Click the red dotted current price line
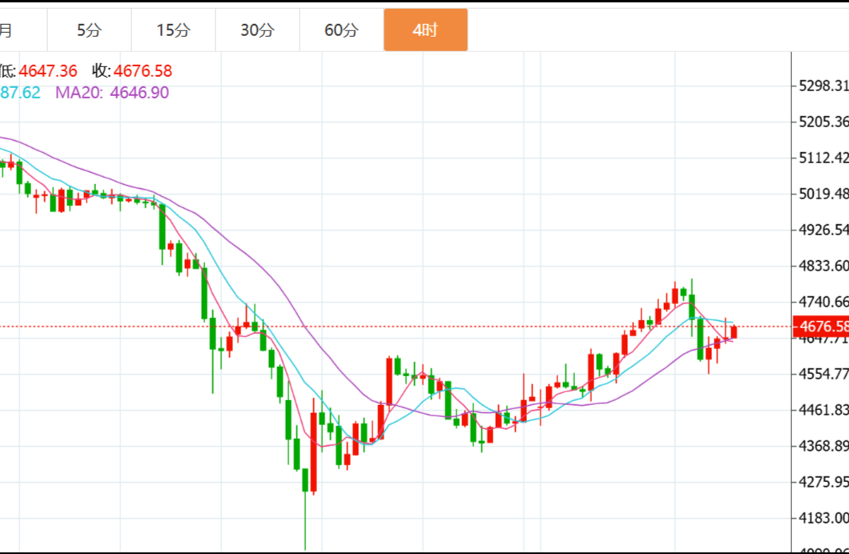Viewport: 849px width, 554px height. (481, 326)
